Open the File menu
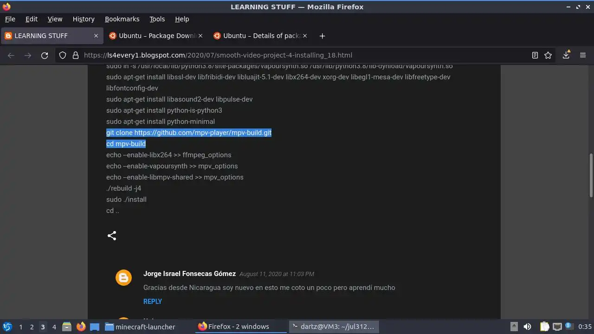 pos(10,19)
